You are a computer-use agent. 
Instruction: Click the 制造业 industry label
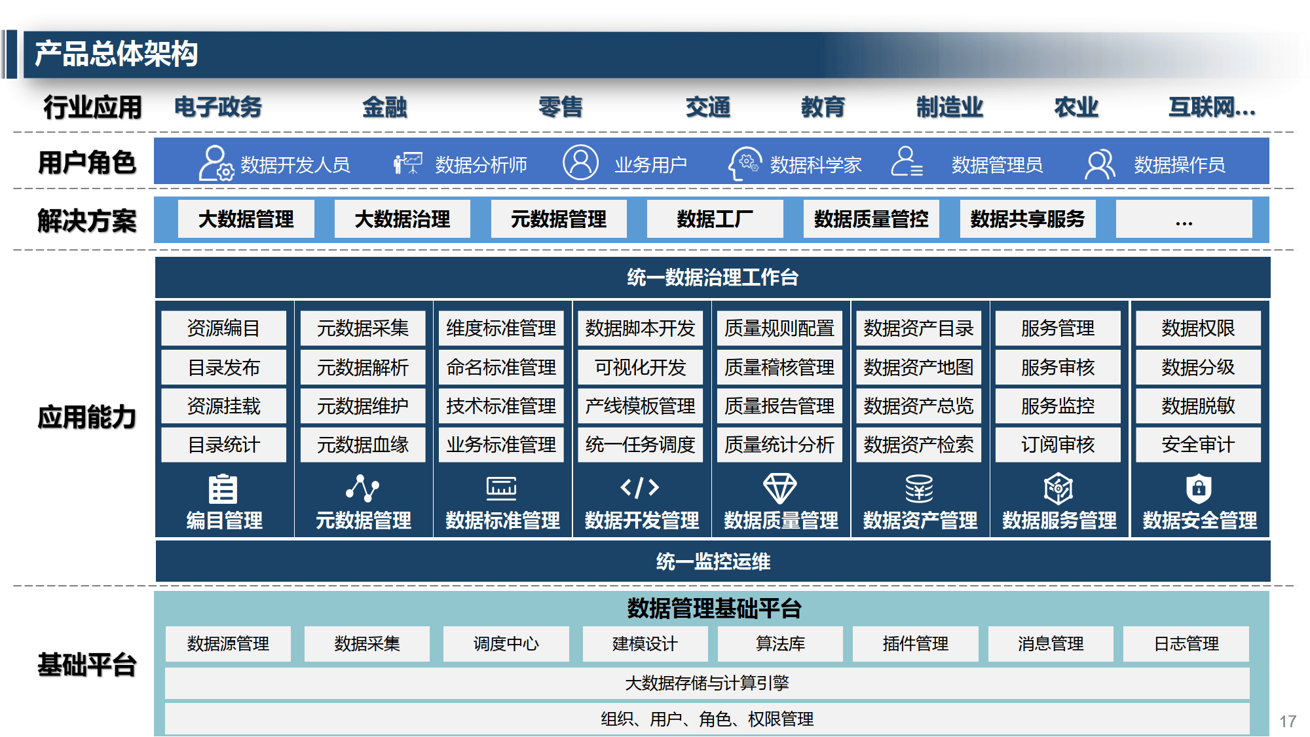pyautogui.click(x=949, y=107)
